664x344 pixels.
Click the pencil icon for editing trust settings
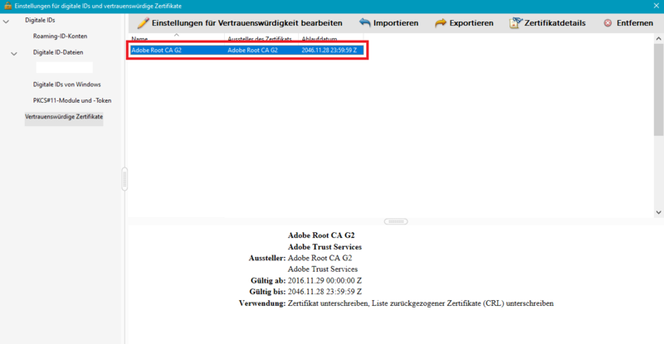click(x=143, y=23)
